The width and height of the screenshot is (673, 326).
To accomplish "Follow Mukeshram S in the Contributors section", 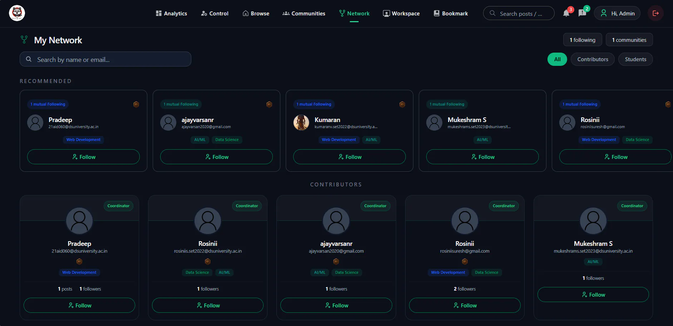I will [593, 295].
